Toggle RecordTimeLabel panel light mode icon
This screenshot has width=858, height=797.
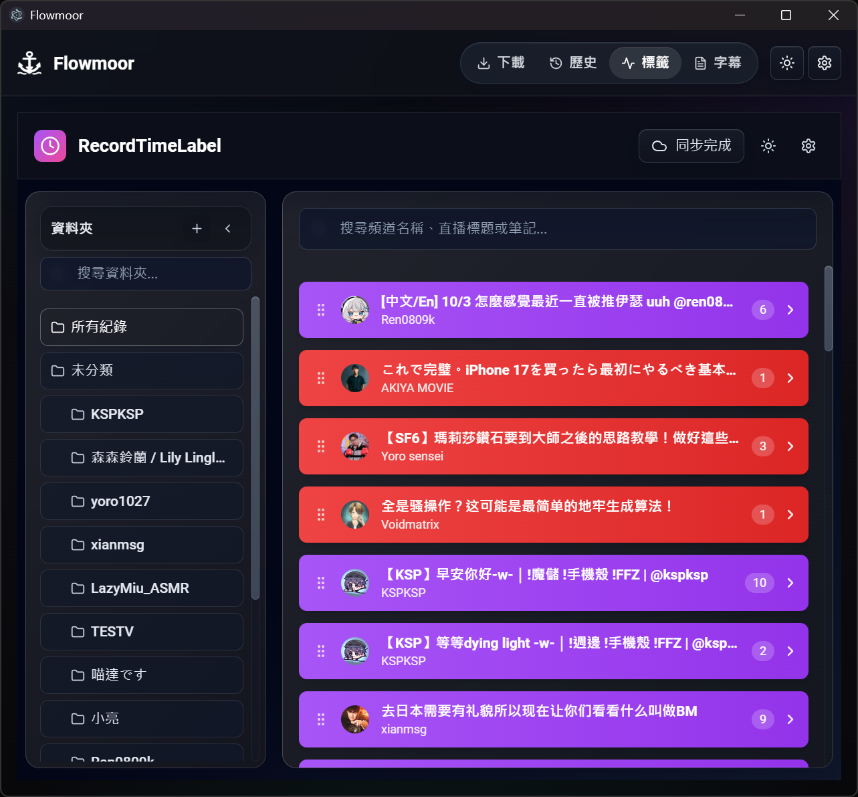click(x=768, y=146)
